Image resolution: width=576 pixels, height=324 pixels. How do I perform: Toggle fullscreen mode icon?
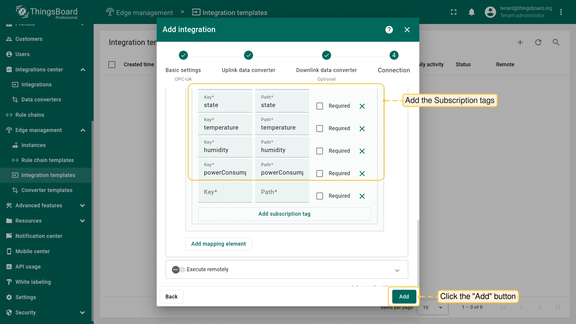(x=454, y=12)
